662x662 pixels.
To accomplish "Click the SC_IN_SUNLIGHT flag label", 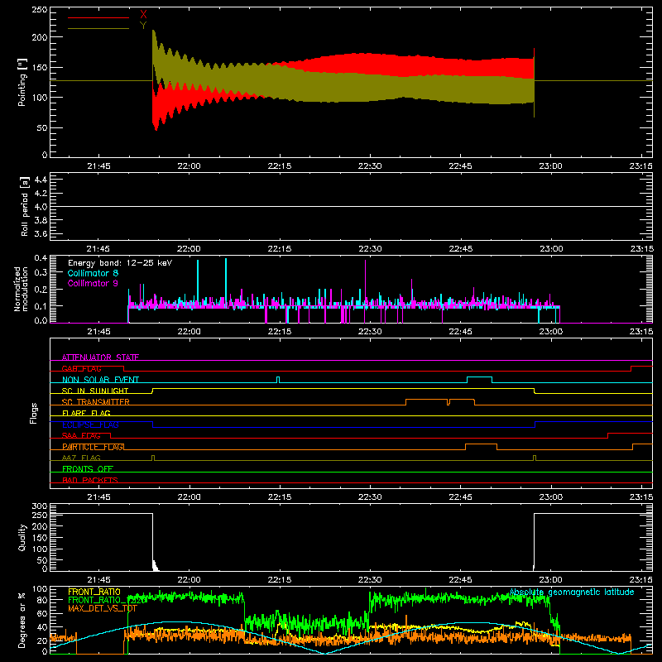I will pos(95,391).
